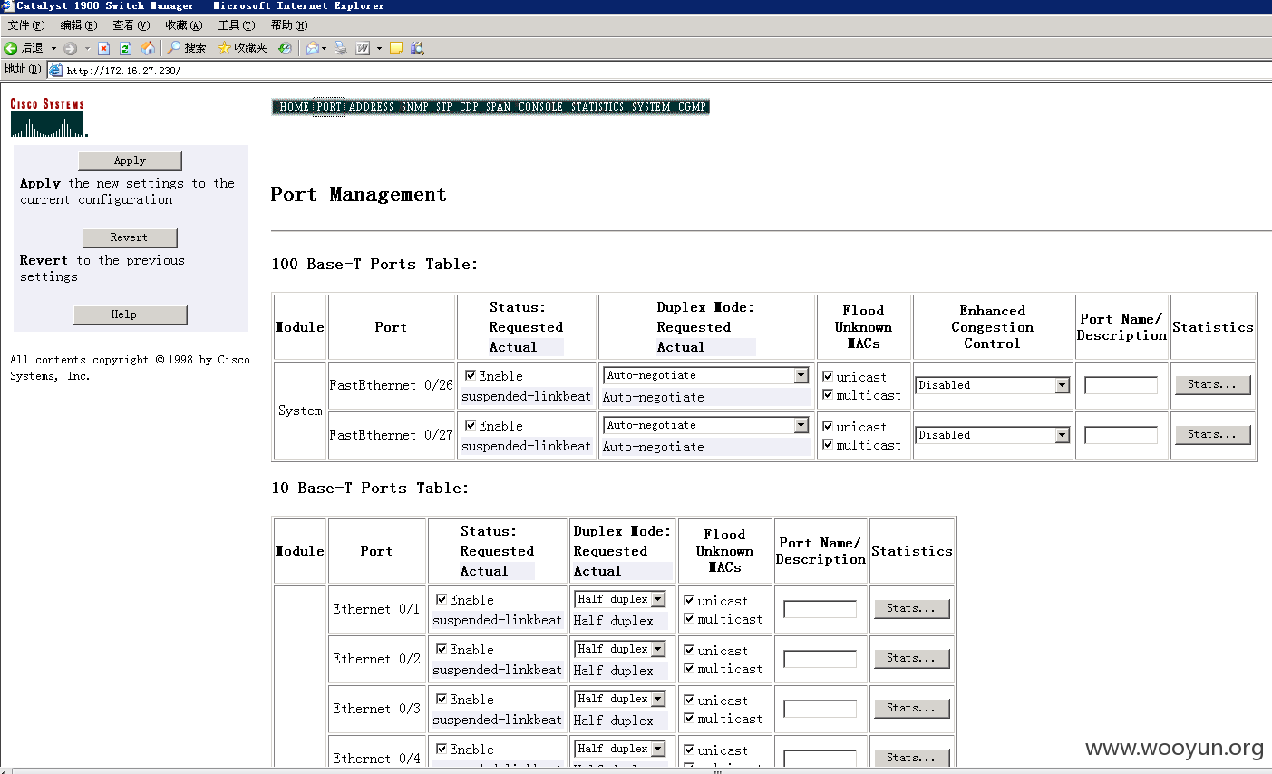Open the 编辑(E) Edit menu
Image resolution: width=1272 pixels, height=774 pixels.
click(x=78, y=25)
